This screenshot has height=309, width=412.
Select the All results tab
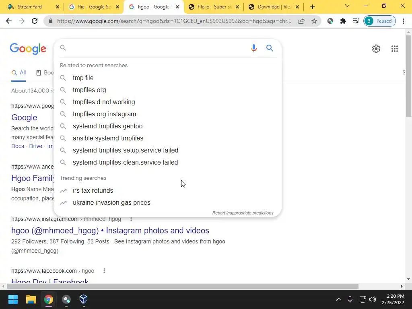pos(19,72)
